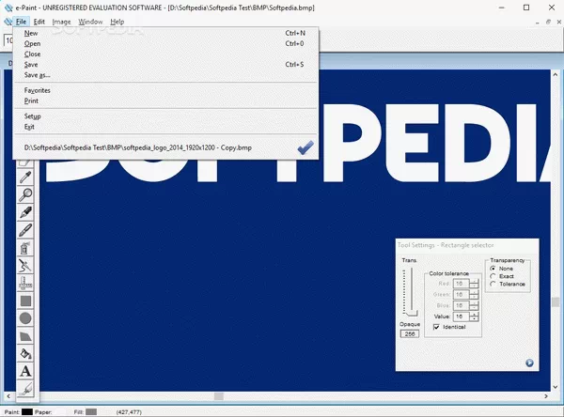Select the bottom smudge brush tool
564x417 pixels.
[25, 389]
